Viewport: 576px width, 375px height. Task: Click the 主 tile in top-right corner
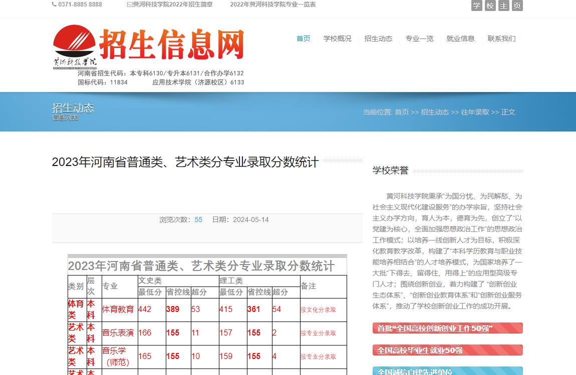point(504,5)
